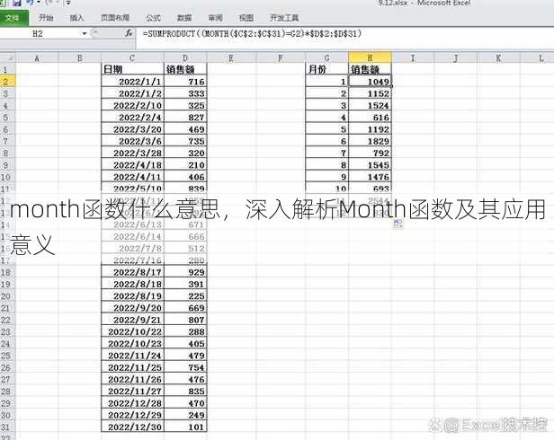Select the sales value 716
This screenshot has width=554, height=440.
click(x=185, y=82)
